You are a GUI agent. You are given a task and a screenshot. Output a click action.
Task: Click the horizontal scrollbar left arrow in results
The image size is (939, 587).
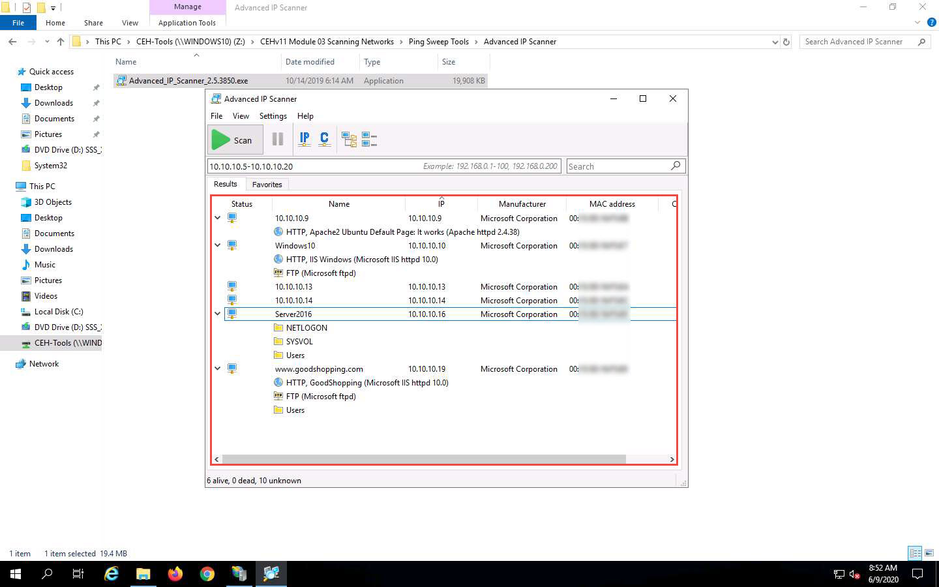click(x=216, y=459)
